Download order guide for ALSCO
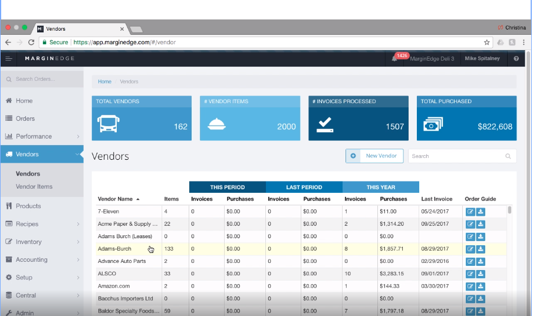The width and height of the screenshot is (533, 316). click(481, 274)
